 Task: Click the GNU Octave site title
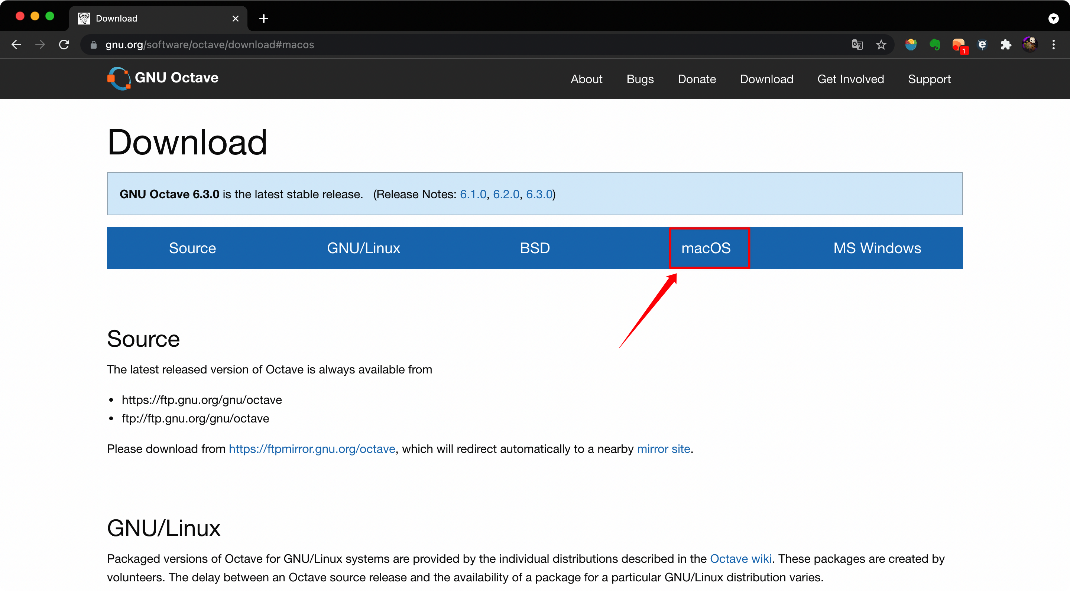(176, 78)
